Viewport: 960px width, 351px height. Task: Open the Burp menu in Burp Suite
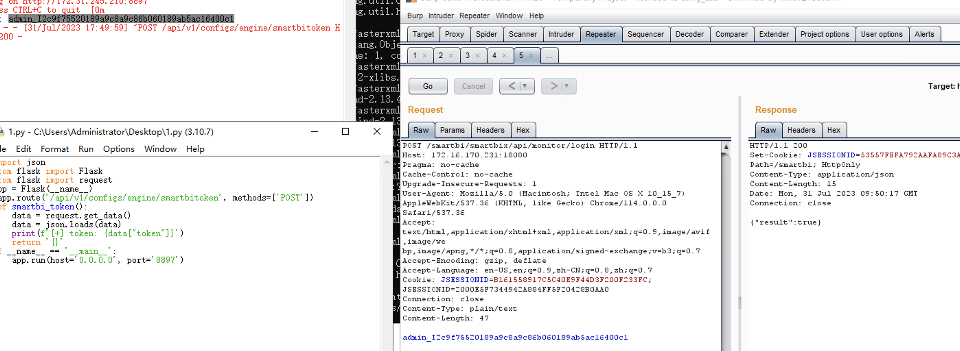(x=415, y=16)
